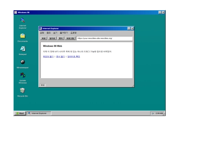Click the Internet Explorer title bar icon
The height and width of the screenshot is (159, 212).
[x=40, y=29]
